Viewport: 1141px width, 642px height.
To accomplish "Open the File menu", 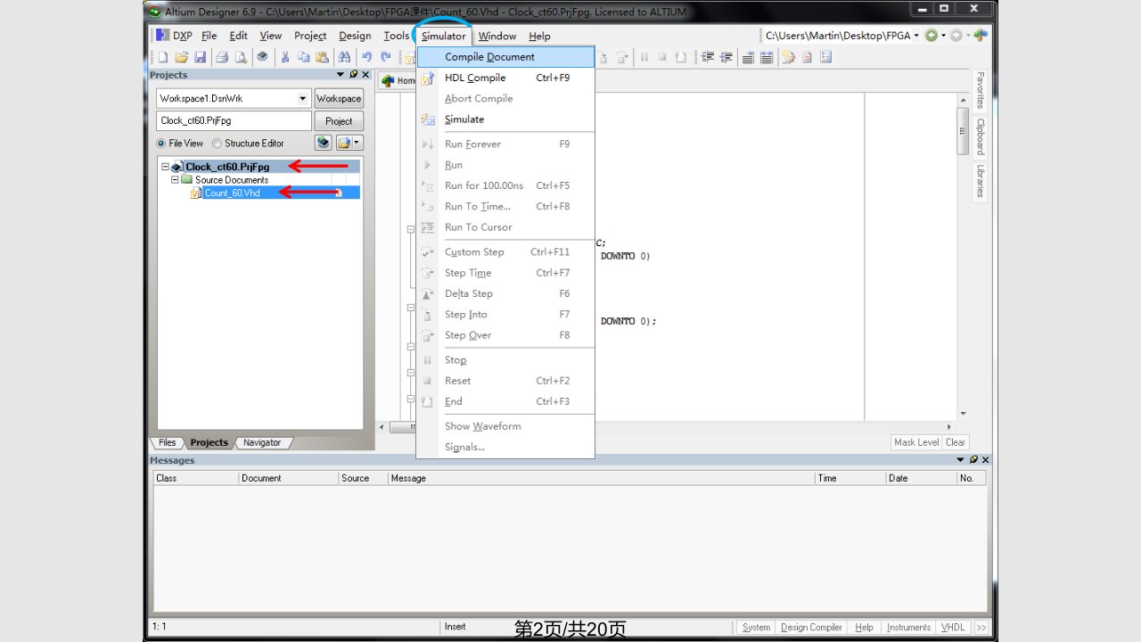I will point(209,36).
